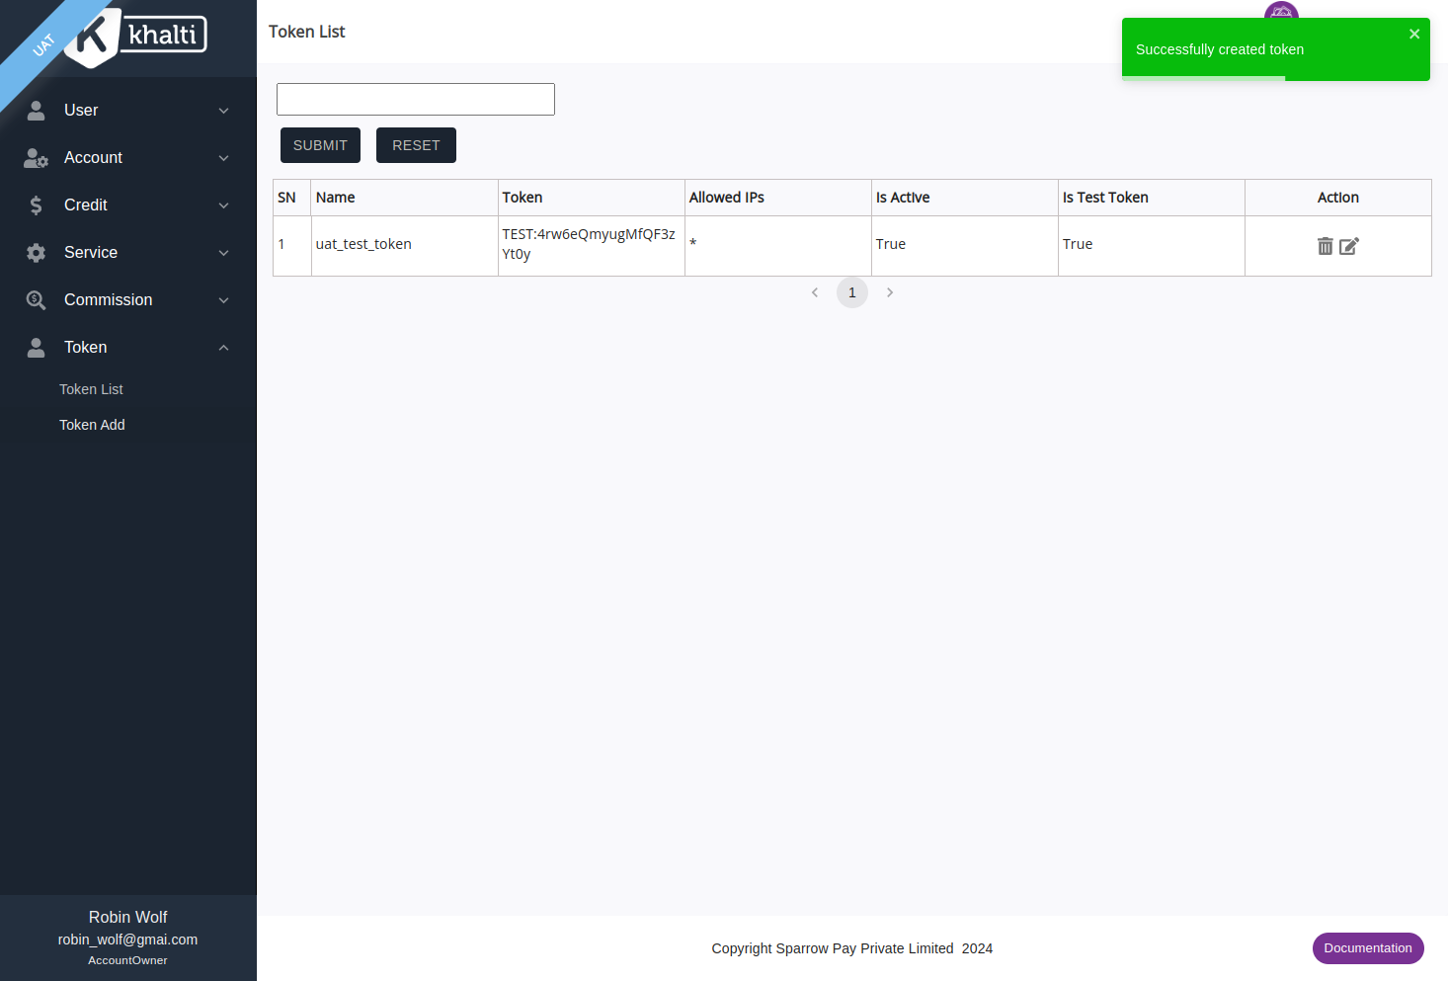Click the Copyright Sparrow Pay footer text

click(x=852, y=948)
